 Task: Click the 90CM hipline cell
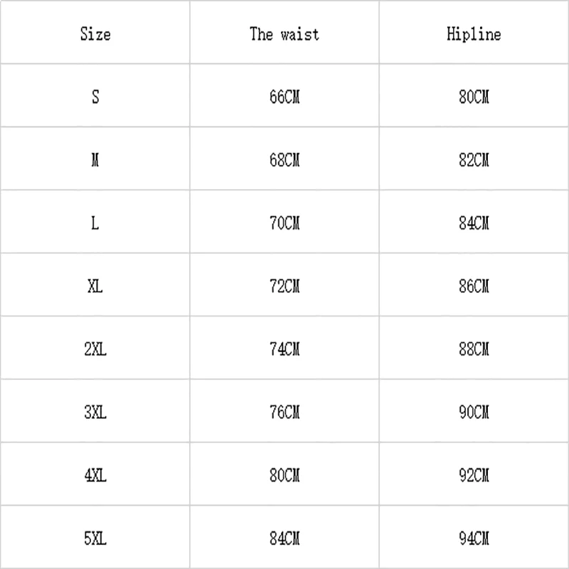[x=474, y=412]
